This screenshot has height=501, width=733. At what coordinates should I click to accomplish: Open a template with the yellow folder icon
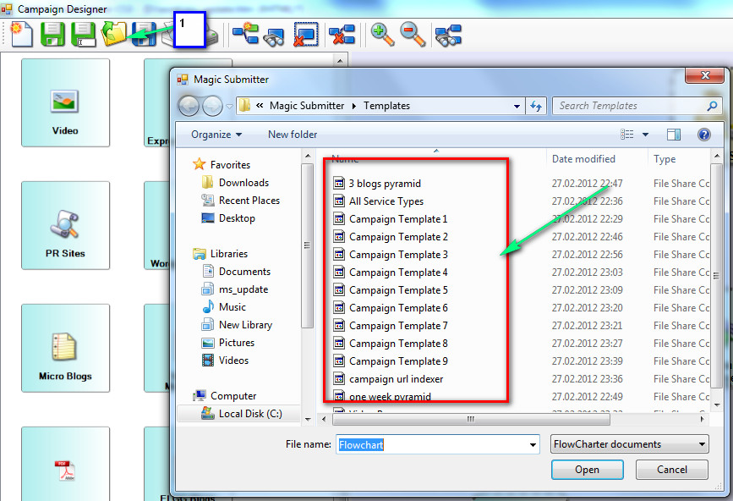tap(114, 34)
